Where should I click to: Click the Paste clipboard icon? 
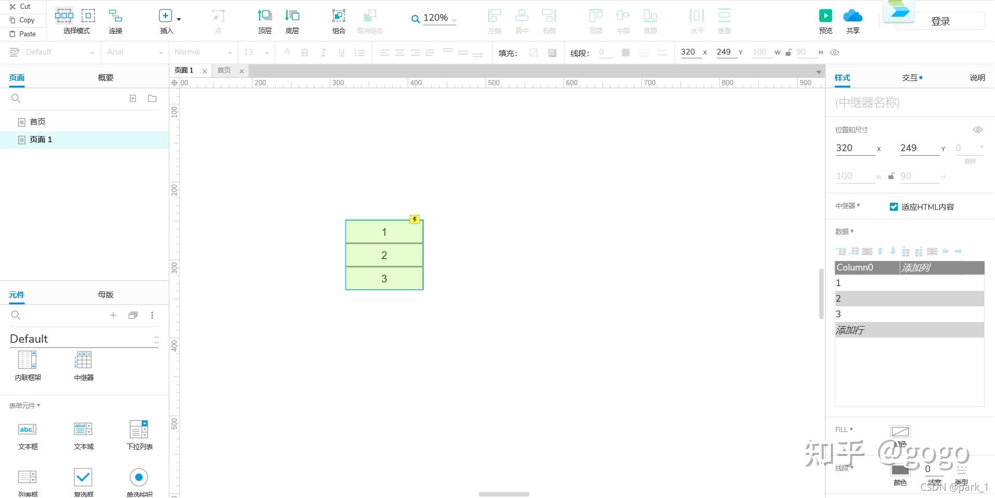[12, 34]
